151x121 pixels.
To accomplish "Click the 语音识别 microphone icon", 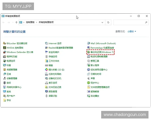I will [x=46, y=96].
